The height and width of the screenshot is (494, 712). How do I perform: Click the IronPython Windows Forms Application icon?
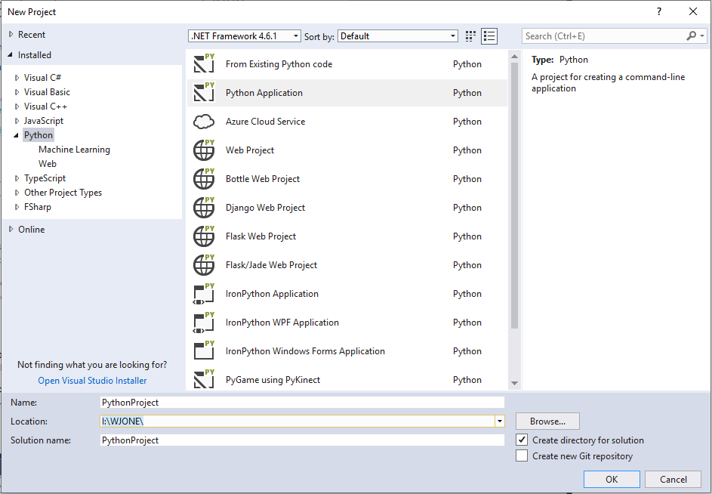tap(204, 350)
